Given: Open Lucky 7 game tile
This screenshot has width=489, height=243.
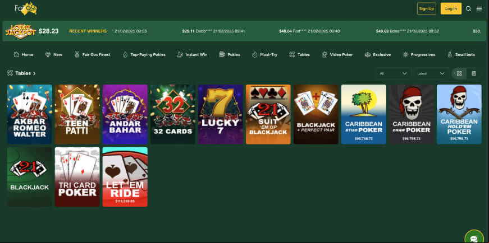Looking at the screenshot, I should [x=221, y=114].
